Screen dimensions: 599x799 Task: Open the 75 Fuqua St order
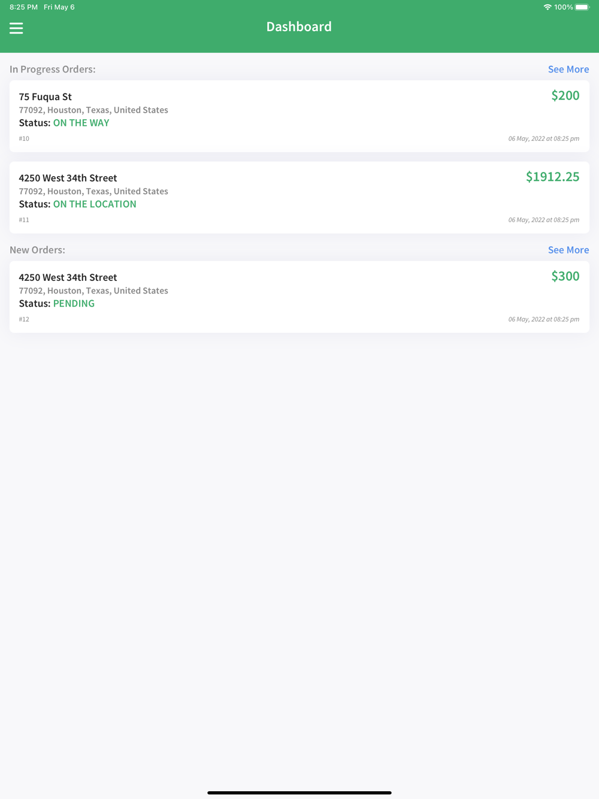click(46, 97)
